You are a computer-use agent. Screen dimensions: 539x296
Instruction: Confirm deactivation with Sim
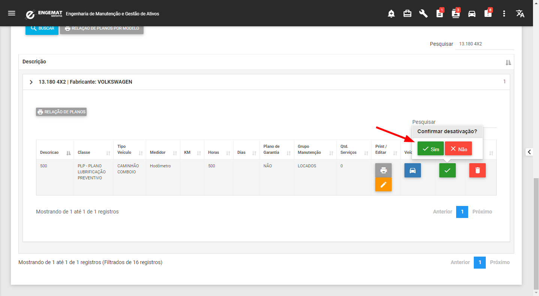(x=431, y=149)
